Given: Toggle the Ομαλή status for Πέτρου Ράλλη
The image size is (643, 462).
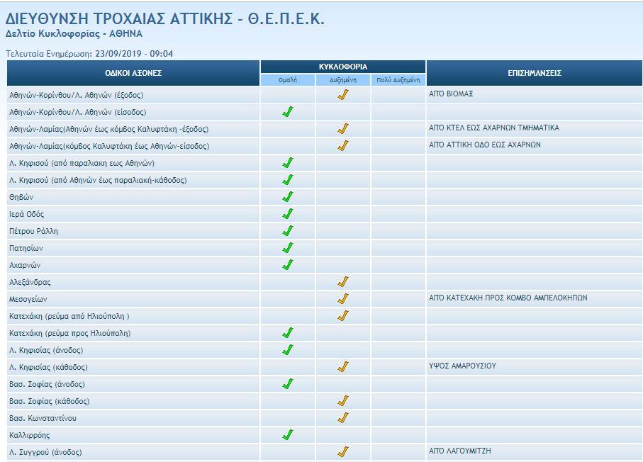Looking at the screenshot, I should point(287,230).
